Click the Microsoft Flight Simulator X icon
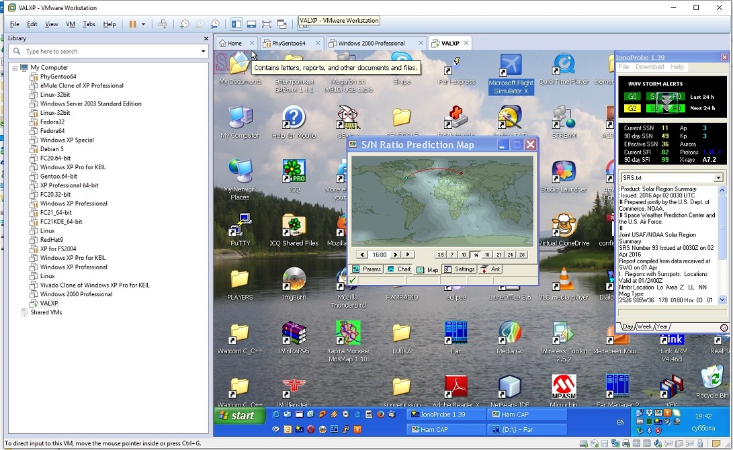 (x=511, y=75)
